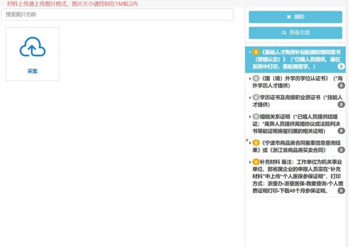This screenshot has width=349, height=247.
Task: Click the right-side 0 counter on the 技能人才提供 row
Action: point(341,104)
